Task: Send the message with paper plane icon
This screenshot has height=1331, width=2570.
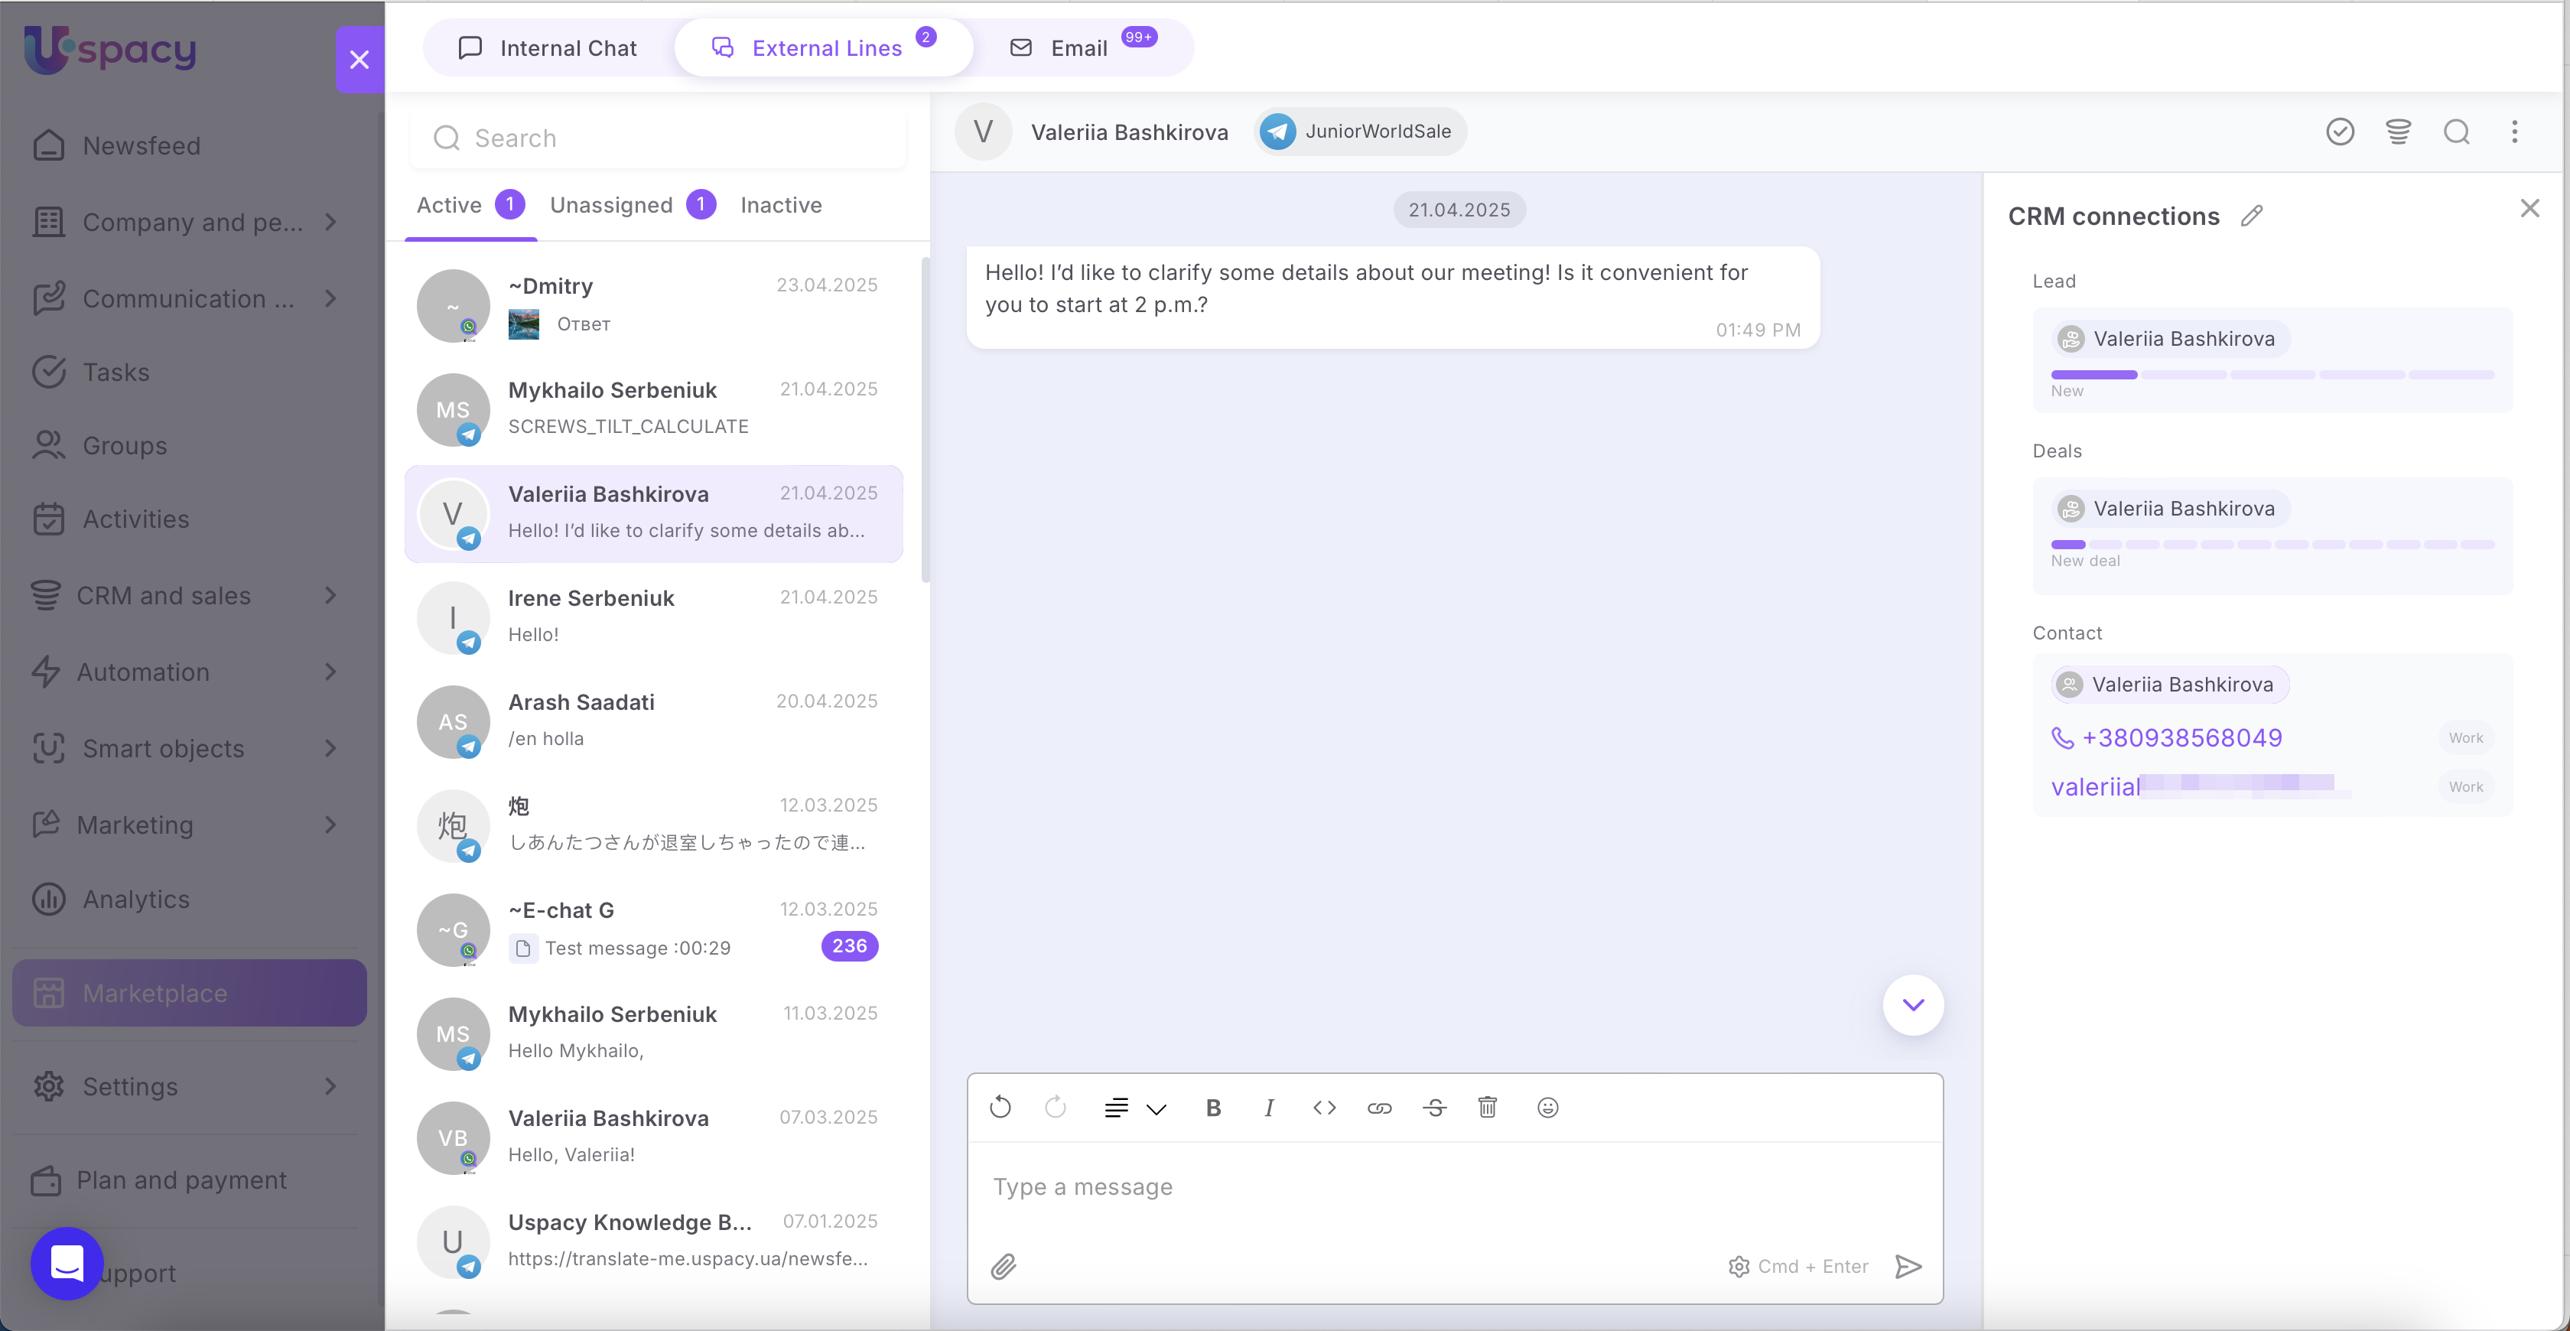Action: (x=1907, y=1266)
